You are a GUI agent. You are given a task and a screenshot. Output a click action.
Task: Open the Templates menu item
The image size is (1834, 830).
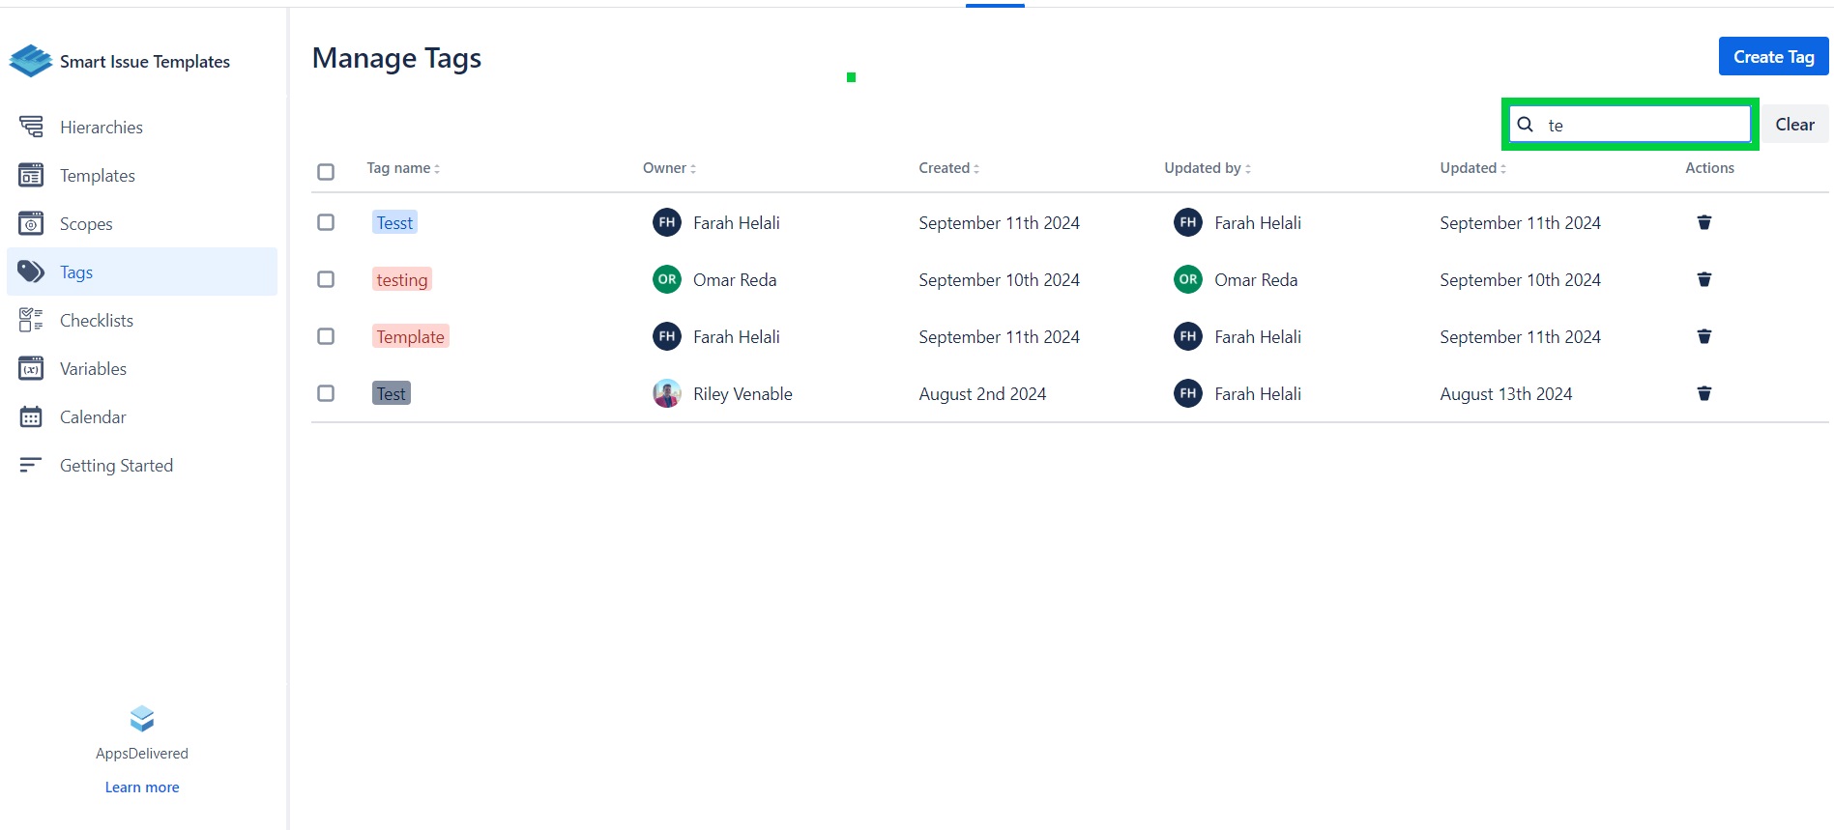[97, 175]
